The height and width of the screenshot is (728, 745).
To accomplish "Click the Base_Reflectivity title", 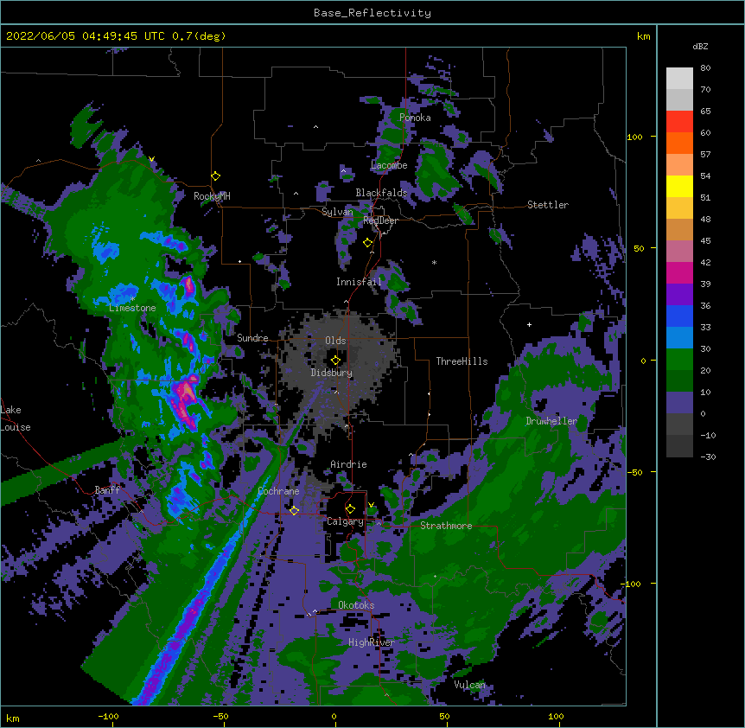I will tap(372, 13).
